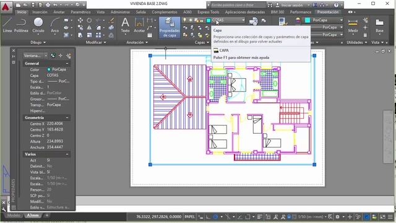
Task: Click the customization menu icon in status bar
Action: tap(390, 217)
